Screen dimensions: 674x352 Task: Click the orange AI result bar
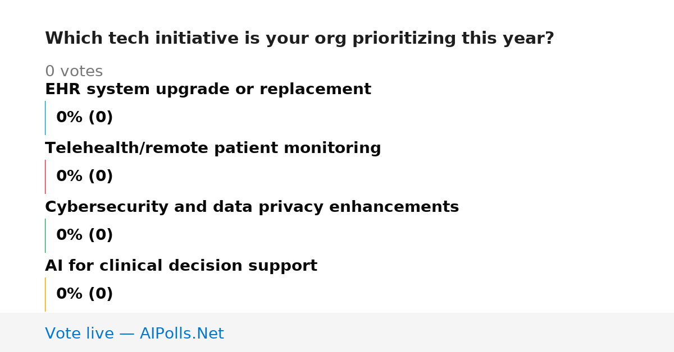coord(45,294)
